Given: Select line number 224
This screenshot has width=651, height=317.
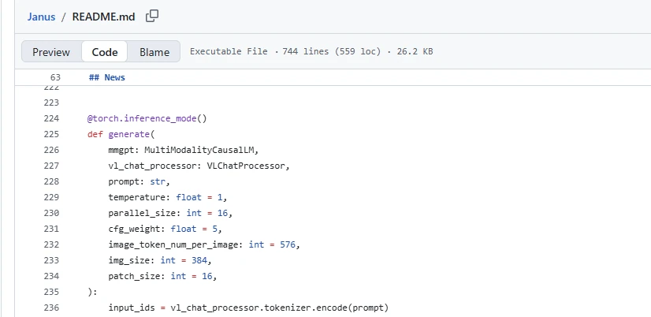Looking at the screenshot, I should [x=51, y=118].
